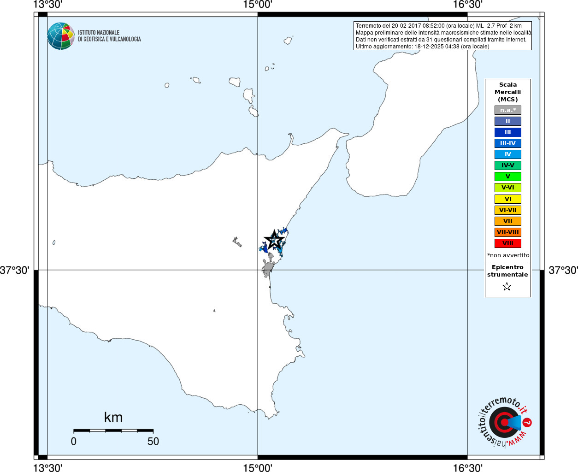Click the III-IV legend color box
The image size is (578, 472).
[x=507, y=143]
